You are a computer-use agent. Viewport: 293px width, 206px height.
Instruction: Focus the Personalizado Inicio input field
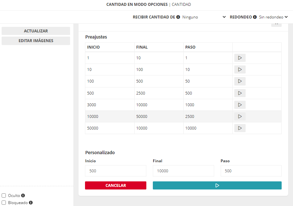(116, 171)
